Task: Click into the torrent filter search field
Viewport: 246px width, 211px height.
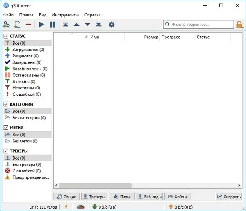Action: coord(198,24)
